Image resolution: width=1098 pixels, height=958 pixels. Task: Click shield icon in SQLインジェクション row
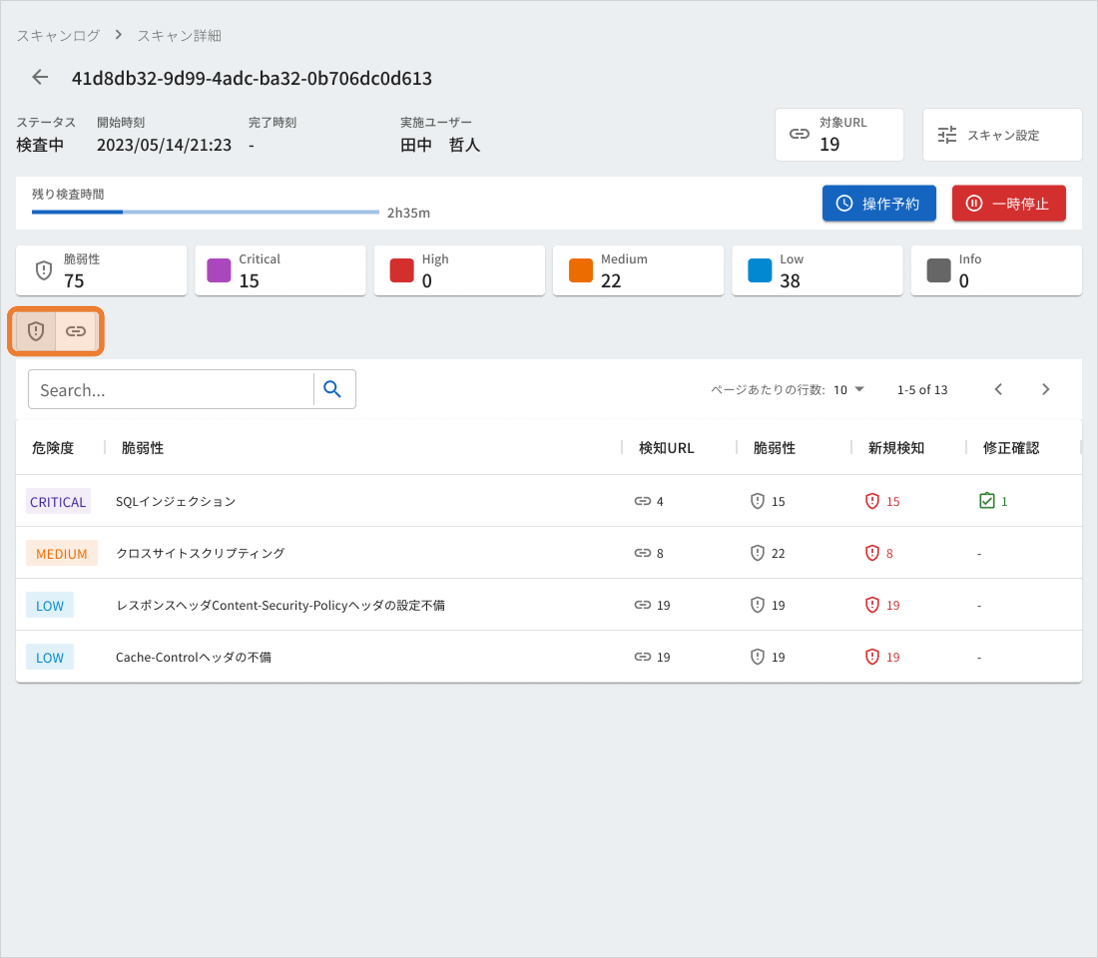coord(757,501)
